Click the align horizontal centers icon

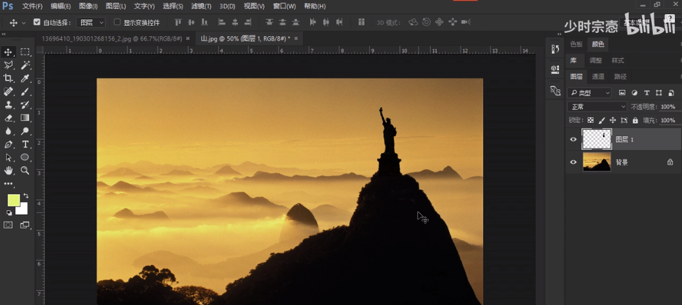click(x=235, y=22)
